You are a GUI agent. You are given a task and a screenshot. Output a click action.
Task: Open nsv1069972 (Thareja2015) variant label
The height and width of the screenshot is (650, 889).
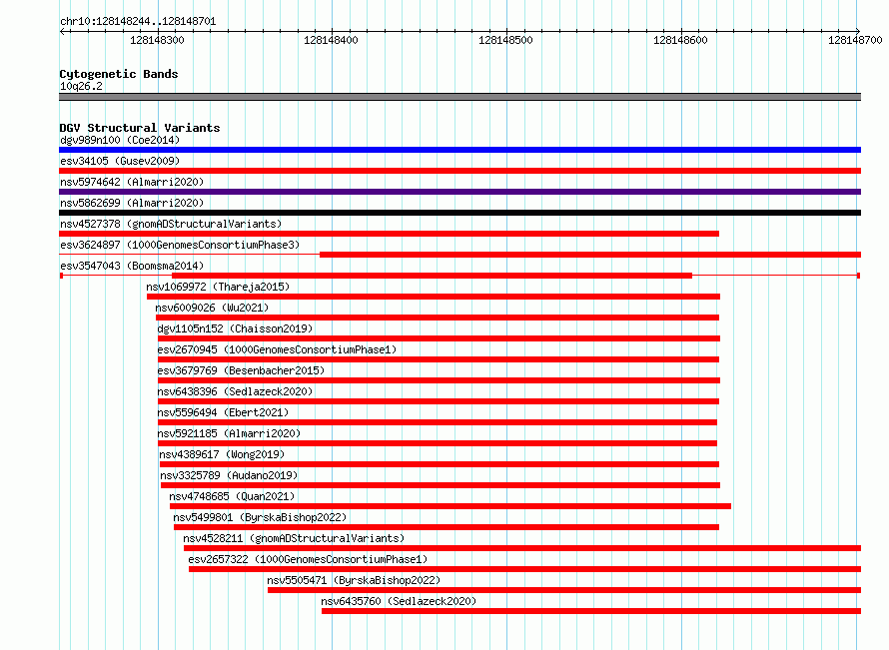[218, 287]
